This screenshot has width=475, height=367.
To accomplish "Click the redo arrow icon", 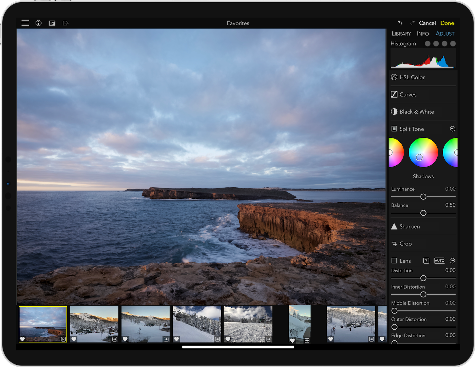I will tap(412, 23).
